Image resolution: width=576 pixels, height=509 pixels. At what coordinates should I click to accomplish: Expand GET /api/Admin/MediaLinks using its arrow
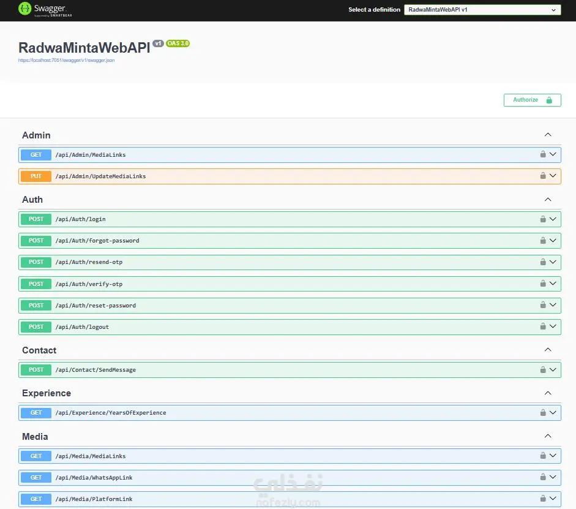553,154
